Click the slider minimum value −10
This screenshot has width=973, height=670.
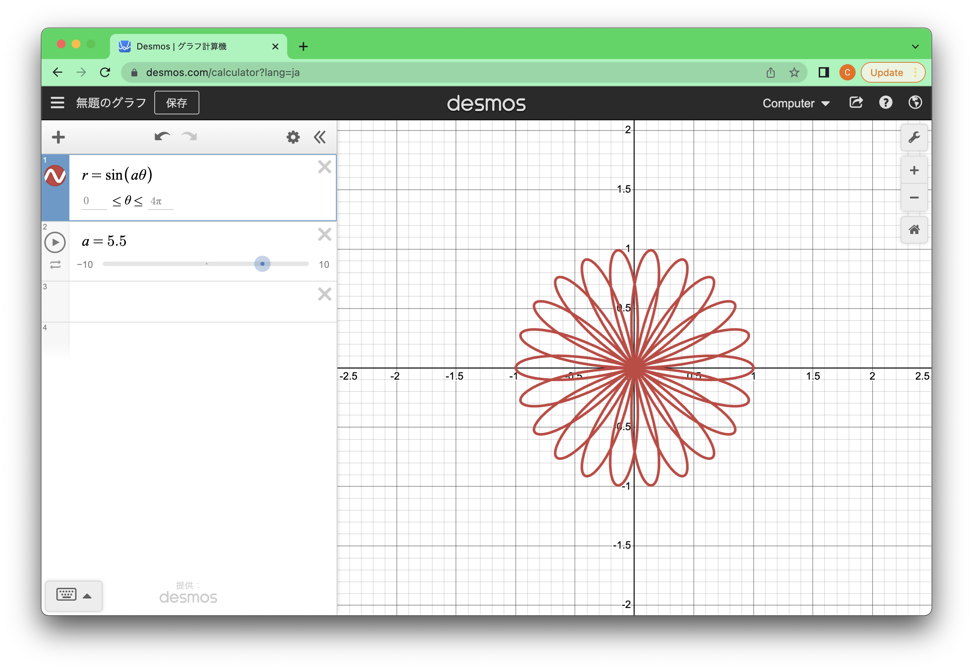[85, 265]
